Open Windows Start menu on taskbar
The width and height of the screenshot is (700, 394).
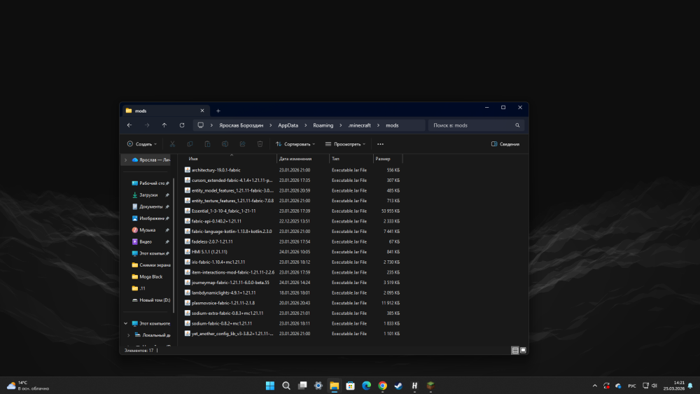coord(270,386)
